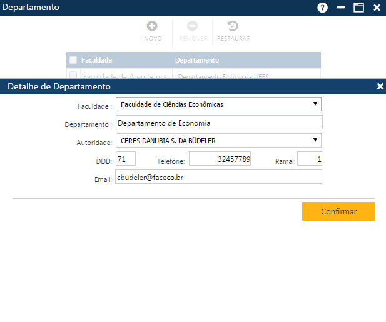This screenshot has height=322, width=386.
Task: Click the help question mark icon
Action: point(323,8)
